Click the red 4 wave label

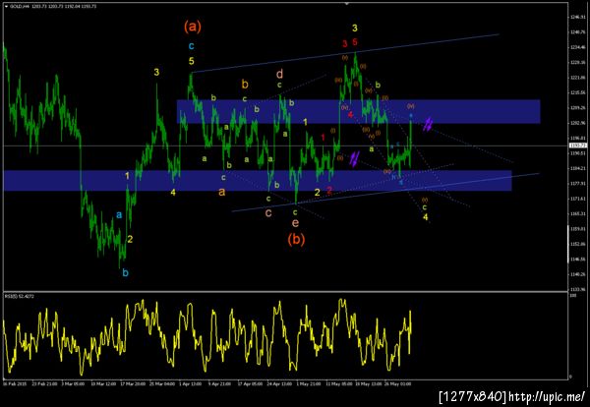pos(350,114)
